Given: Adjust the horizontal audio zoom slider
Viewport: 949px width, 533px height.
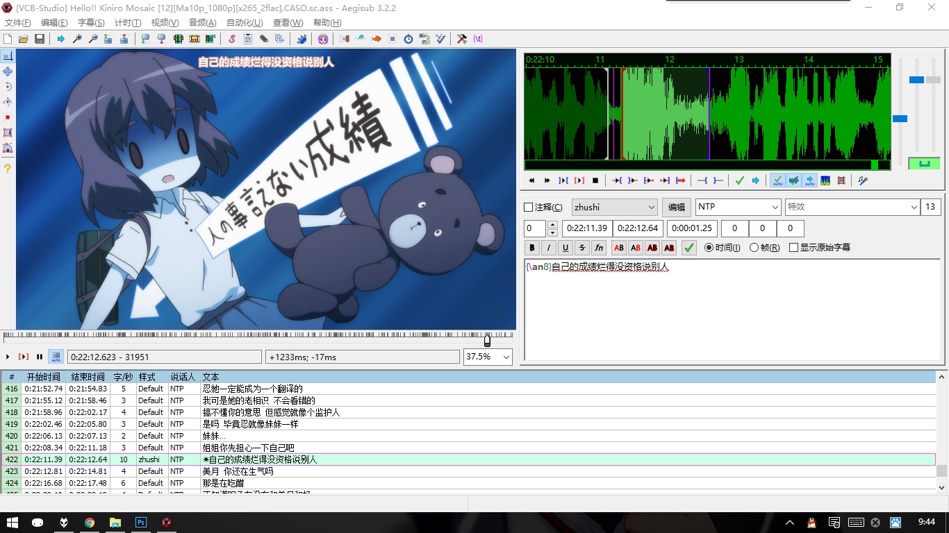Looking at the screenshot, I should click(900, 119).
